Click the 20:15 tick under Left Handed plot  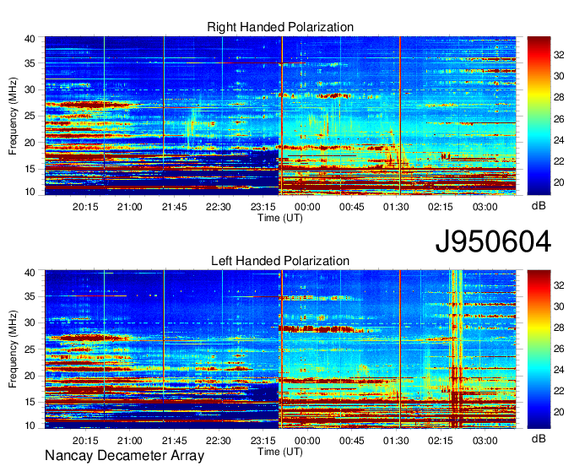pos(85,441)
